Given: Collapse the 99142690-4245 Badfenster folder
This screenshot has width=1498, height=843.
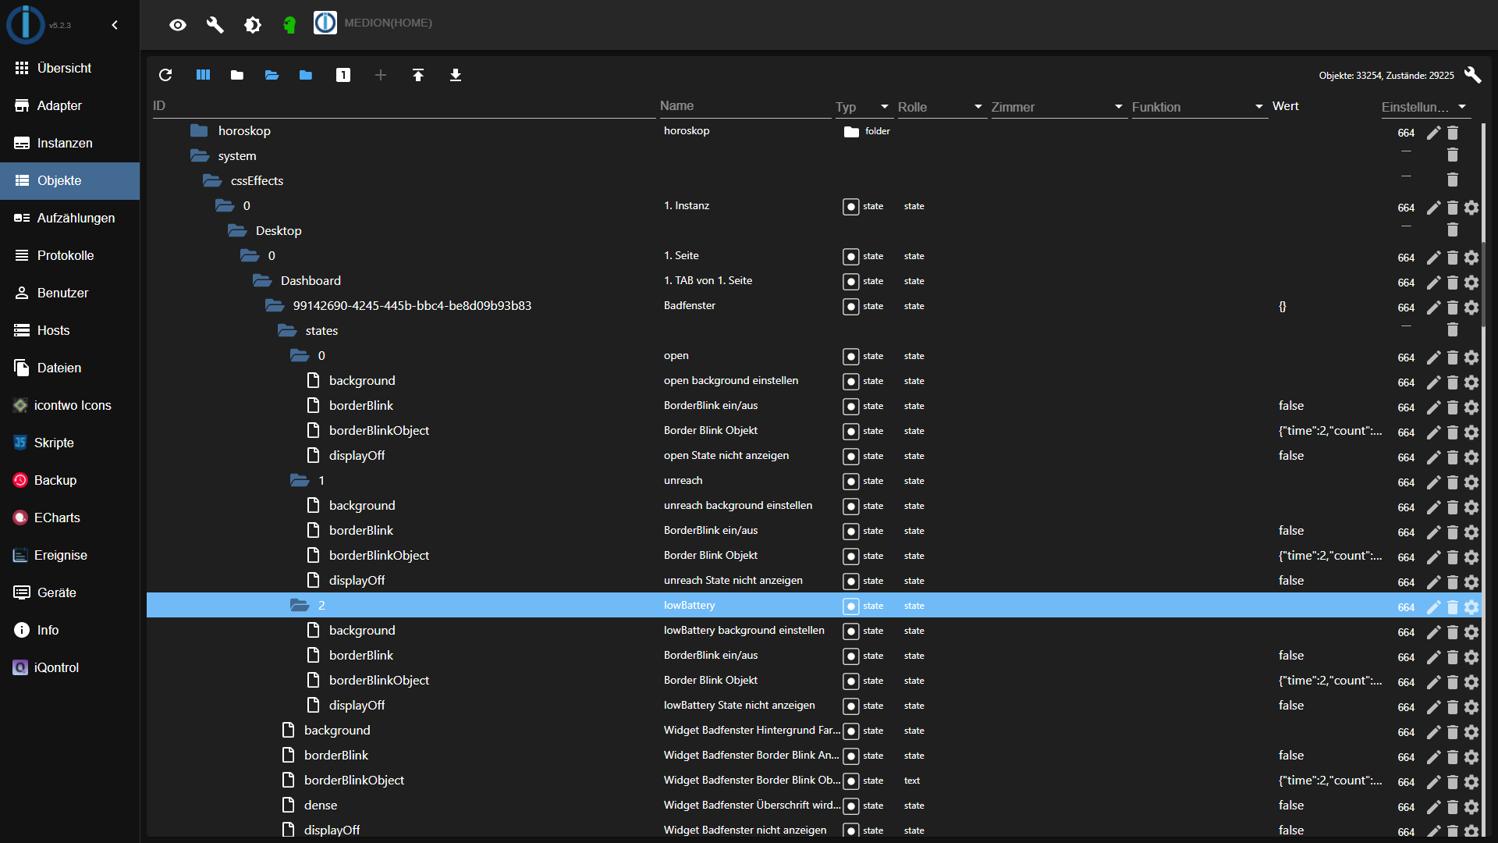Looking at the screenshot, I should [x=275, y=305].
